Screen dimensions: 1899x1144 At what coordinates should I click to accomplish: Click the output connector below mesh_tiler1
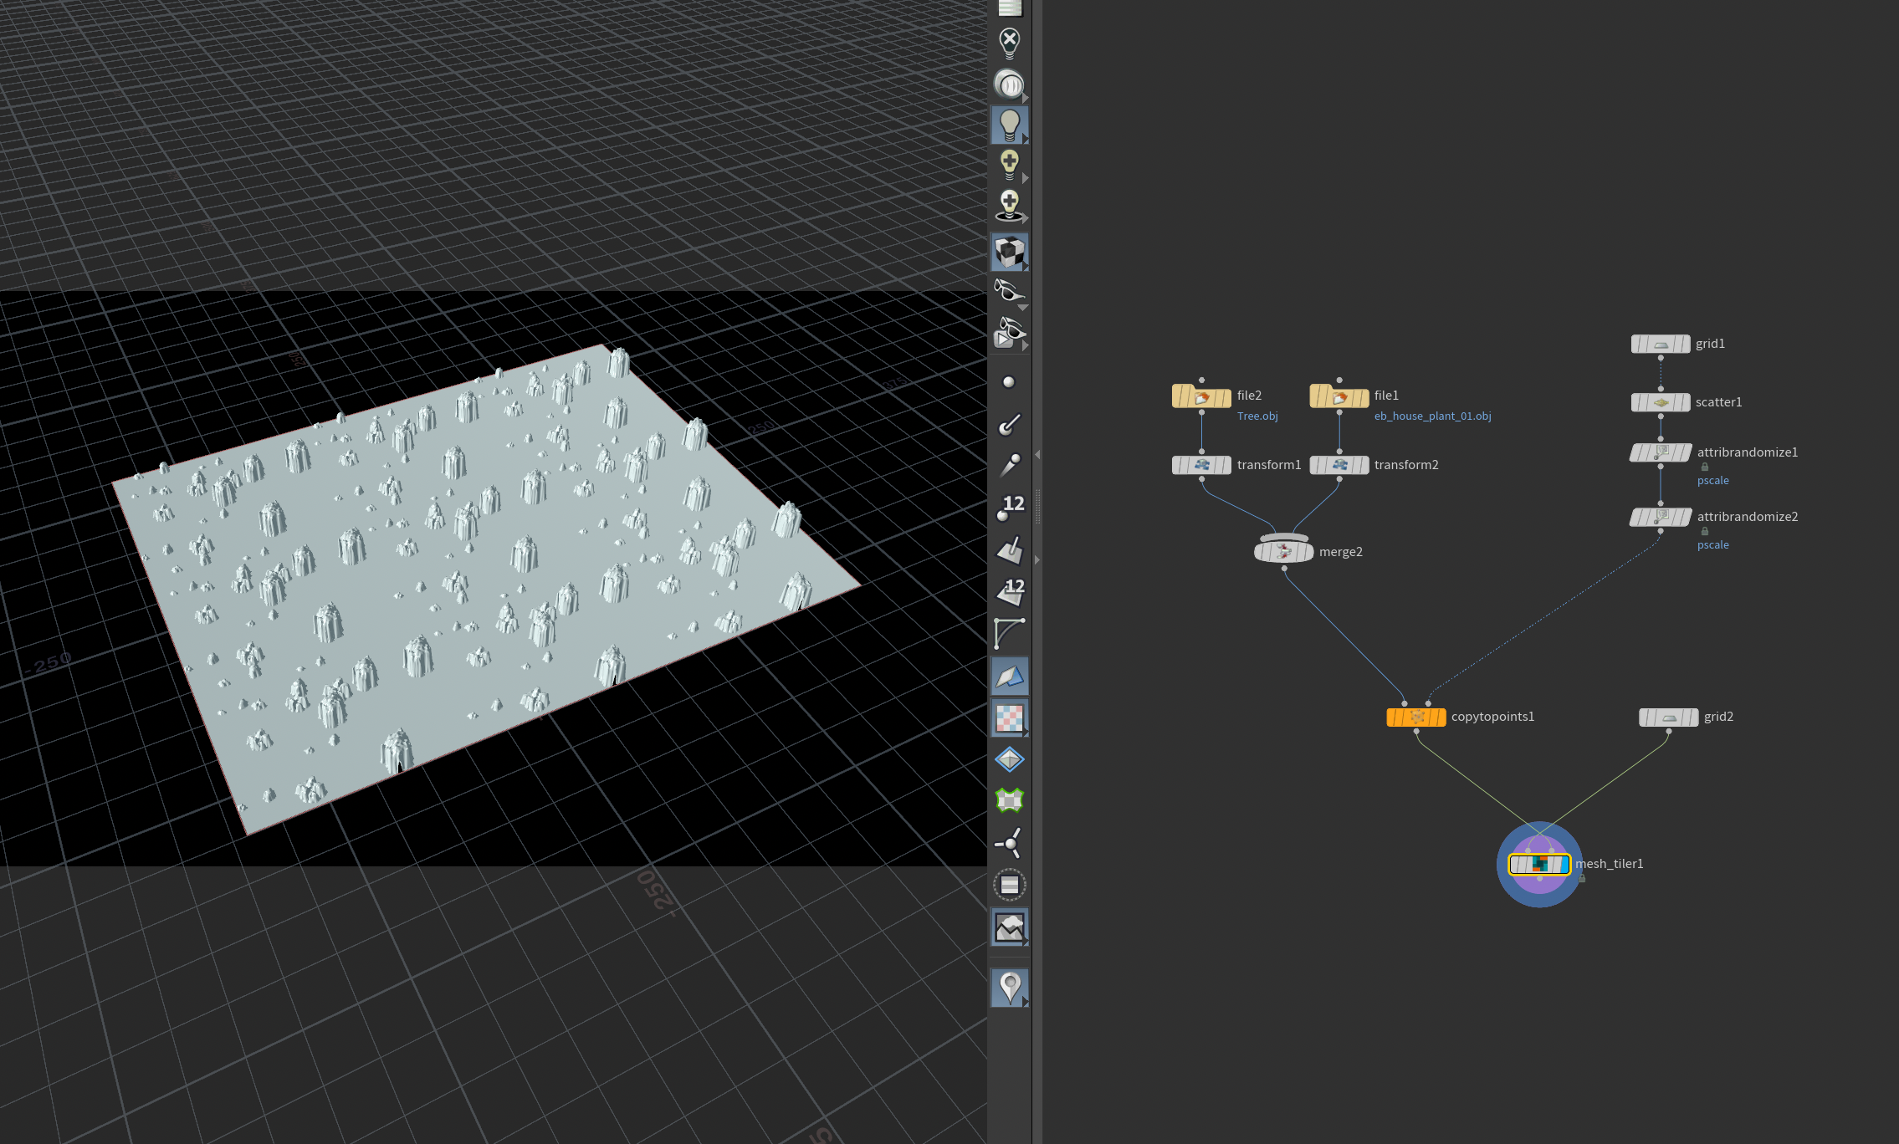click(1540, 878)
